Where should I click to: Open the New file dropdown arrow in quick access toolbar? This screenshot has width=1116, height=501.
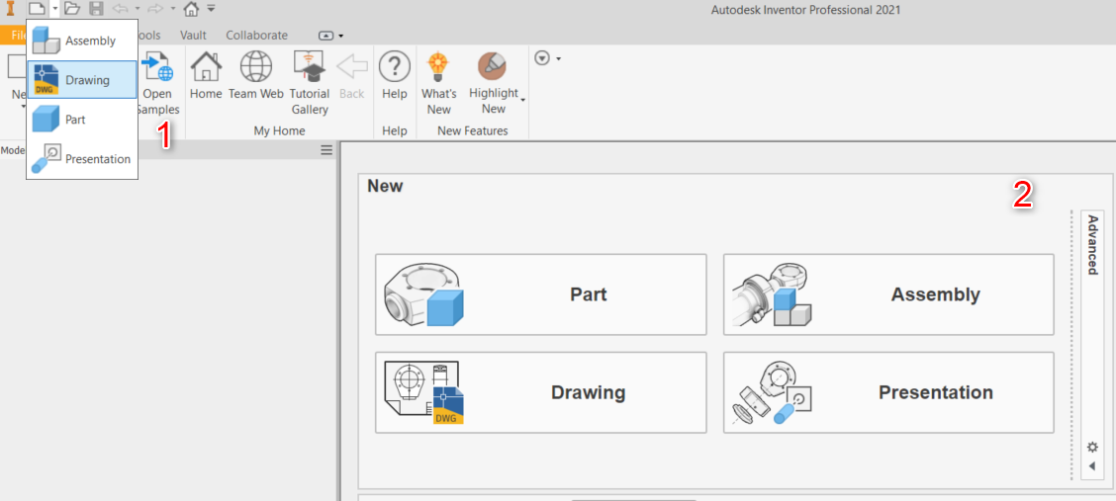[54, 9]
